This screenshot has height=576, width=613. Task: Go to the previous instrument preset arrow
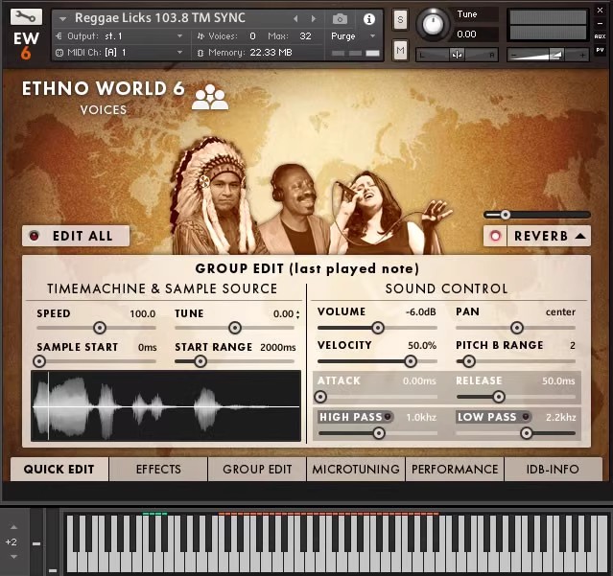(x=295, y=18)
